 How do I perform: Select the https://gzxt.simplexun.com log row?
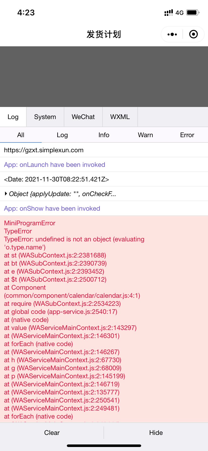point(104,150)
